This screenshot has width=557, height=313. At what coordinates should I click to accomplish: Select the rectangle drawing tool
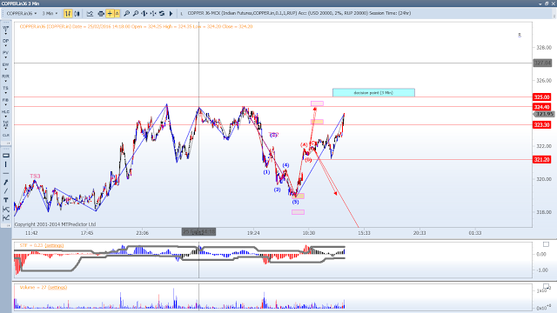click(6, 156)
